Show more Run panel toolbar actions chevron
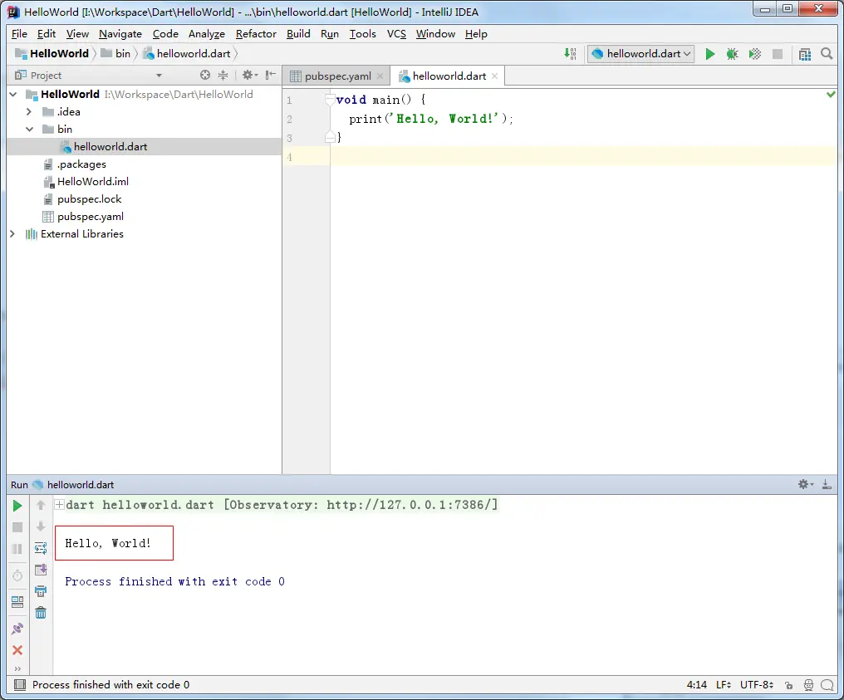Screen dimensions: 844x700 point(17,668)
